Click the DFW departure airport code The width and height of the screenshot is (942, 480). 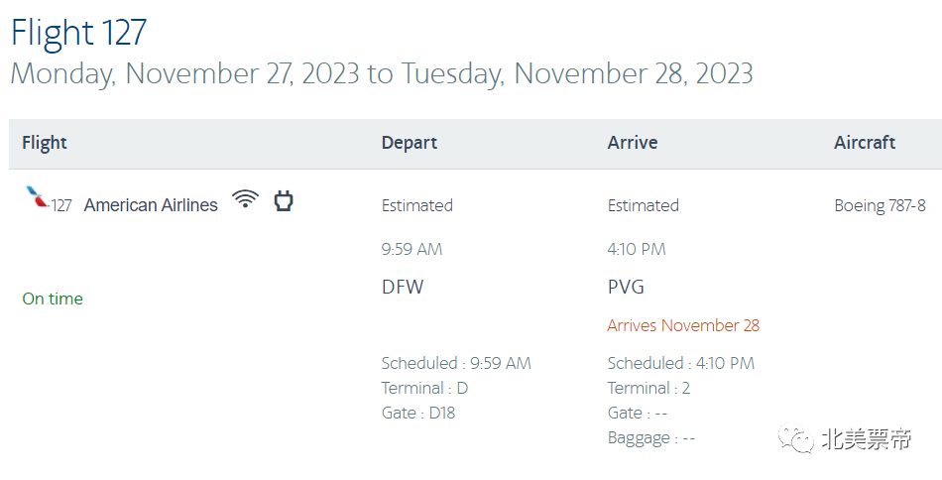point(402,288)
